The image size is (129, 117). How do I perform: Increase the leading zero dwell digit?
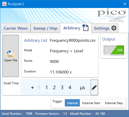pyautogui.click(x=39, y=82)
